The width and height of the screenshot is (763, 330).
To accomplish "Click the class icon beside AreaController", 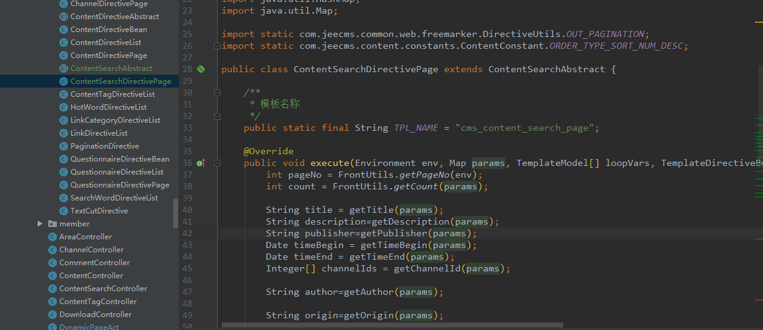I will [x=53, y=237].
